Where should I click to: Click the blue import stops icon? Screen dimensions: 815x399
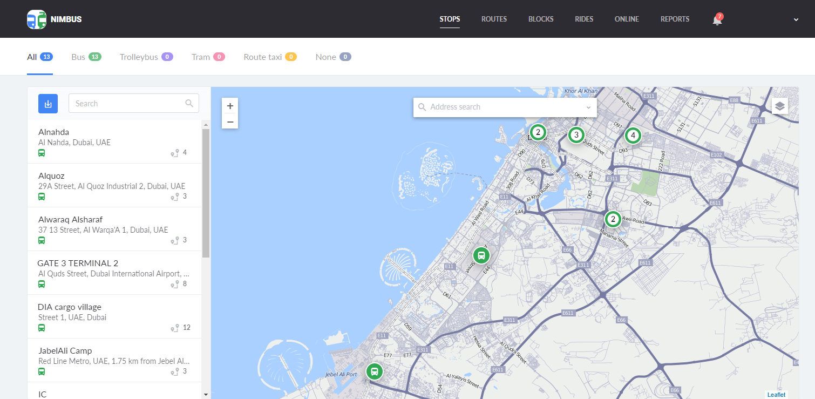pos(48,104)
